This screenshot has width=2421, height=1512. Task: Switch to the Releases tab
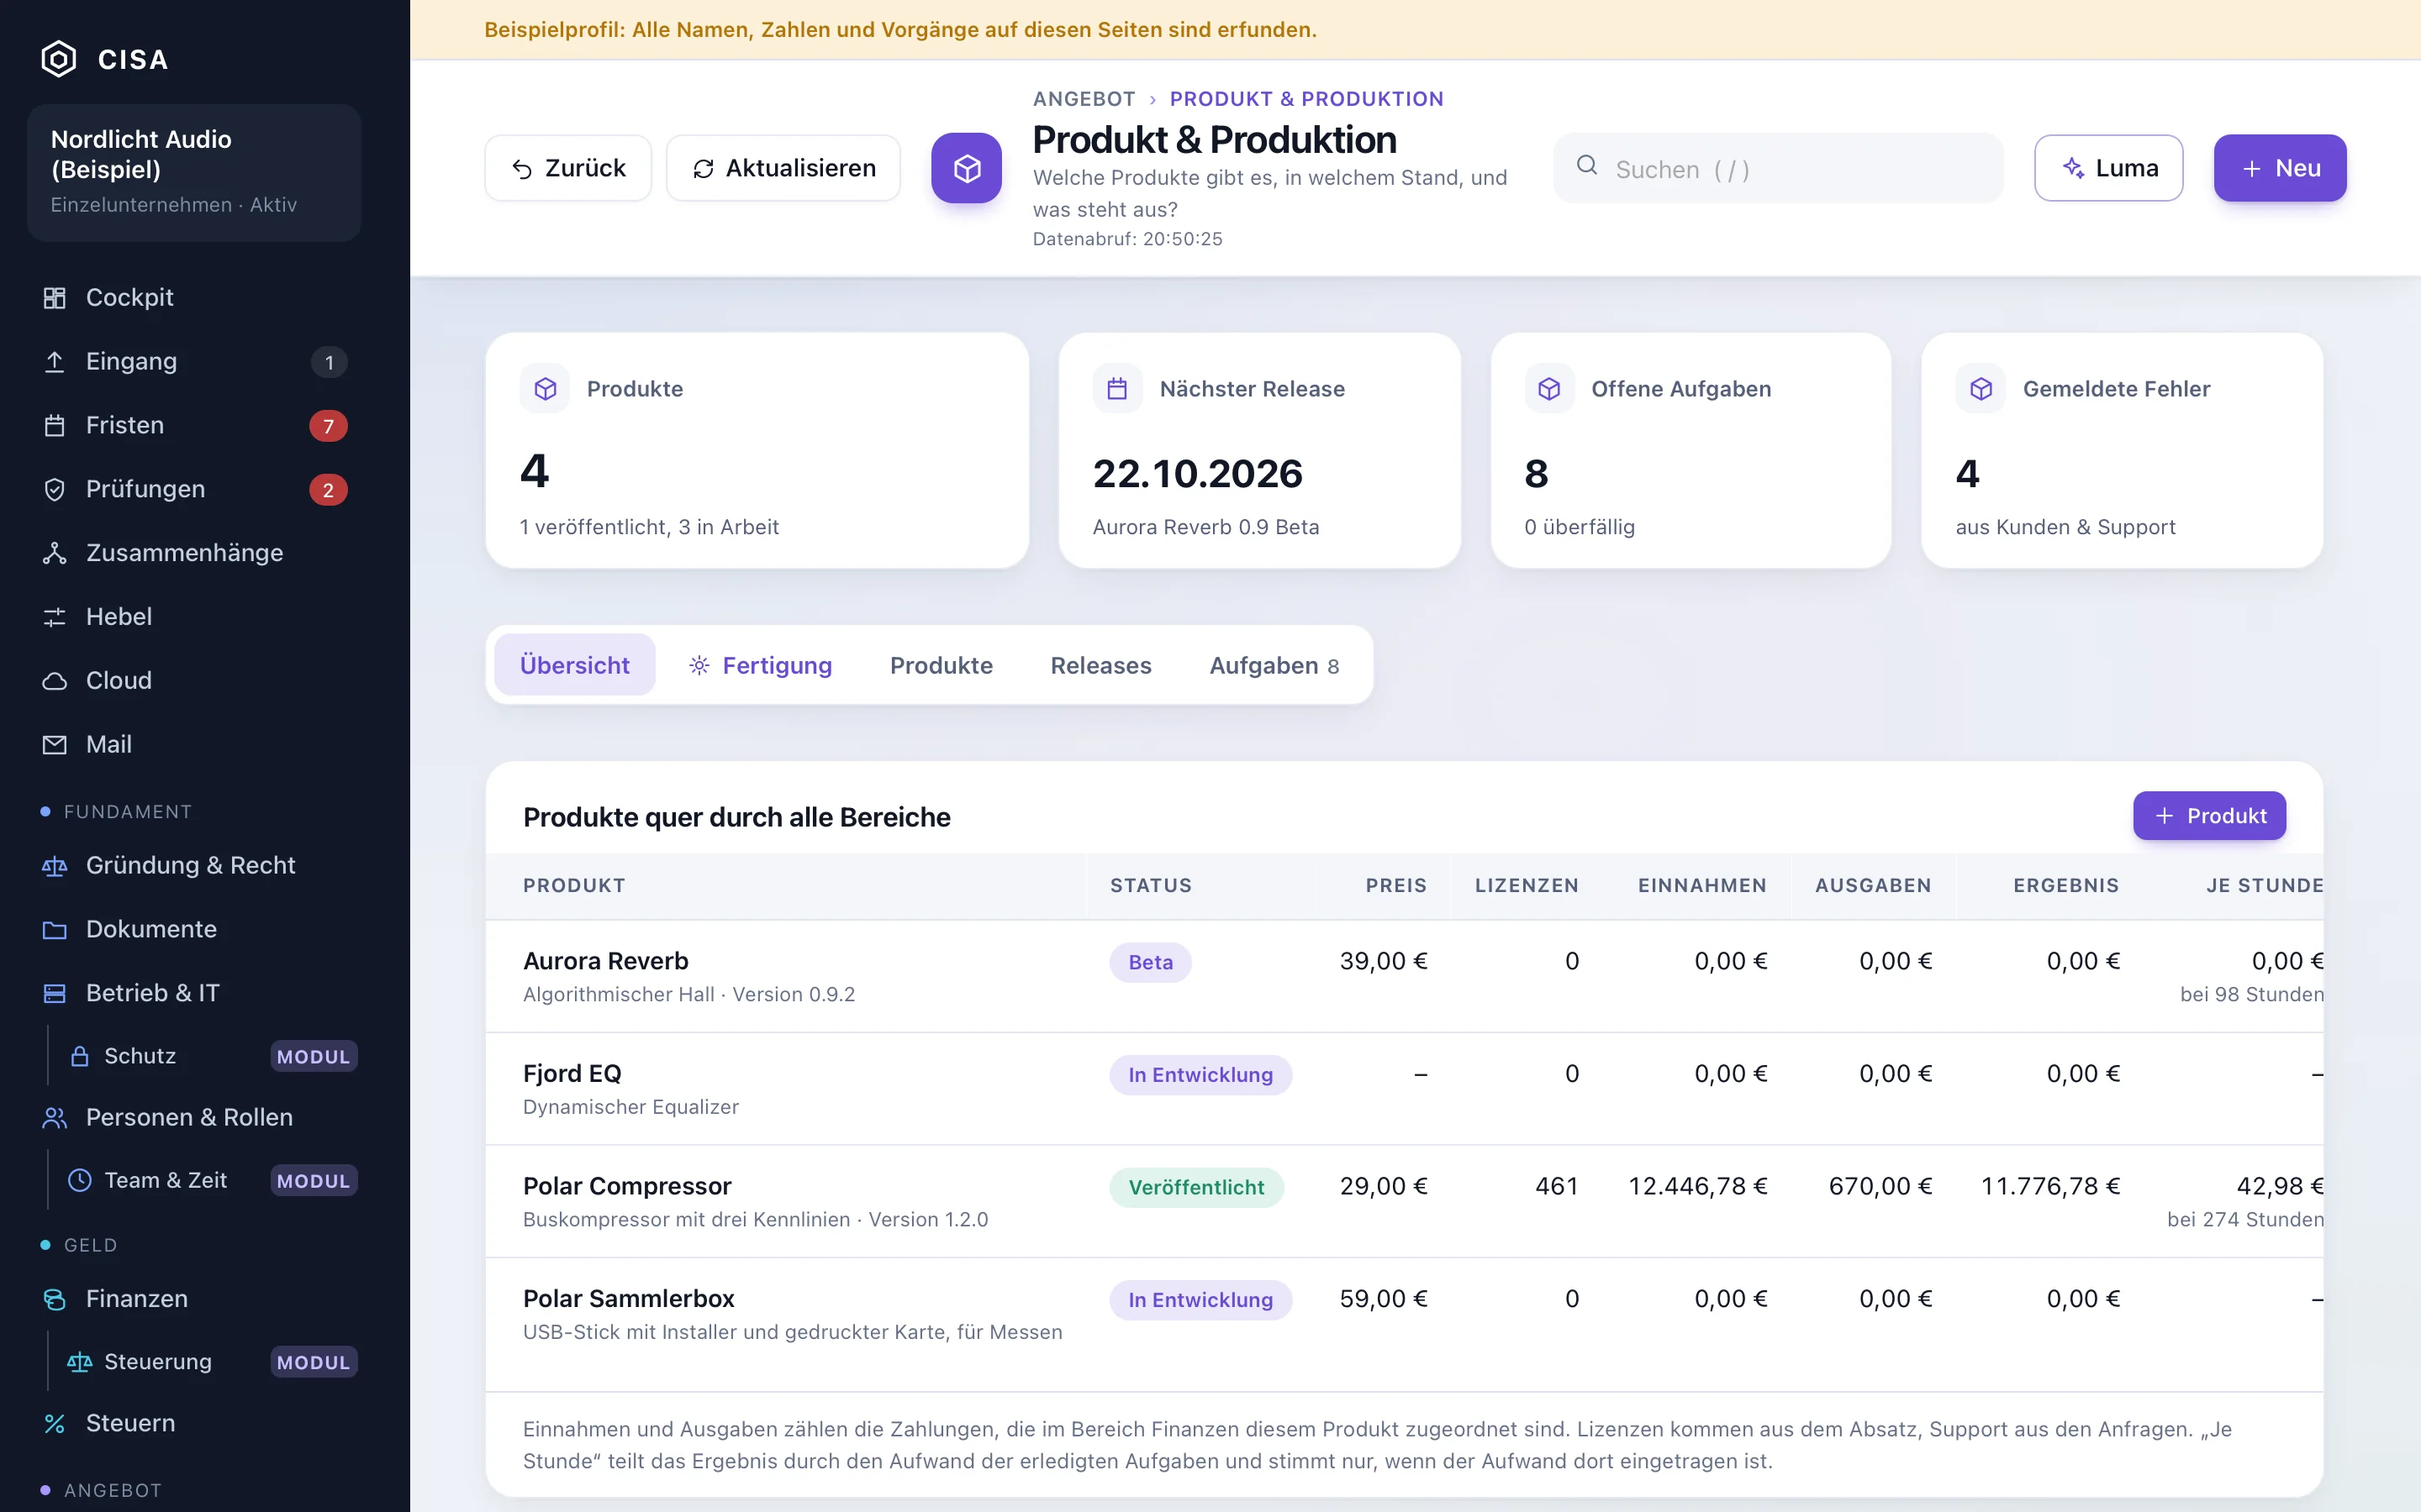tap(1100, 665)
